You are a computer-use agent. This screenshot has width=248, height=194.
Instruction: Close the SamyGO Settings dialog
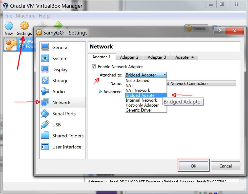point(235,31)
